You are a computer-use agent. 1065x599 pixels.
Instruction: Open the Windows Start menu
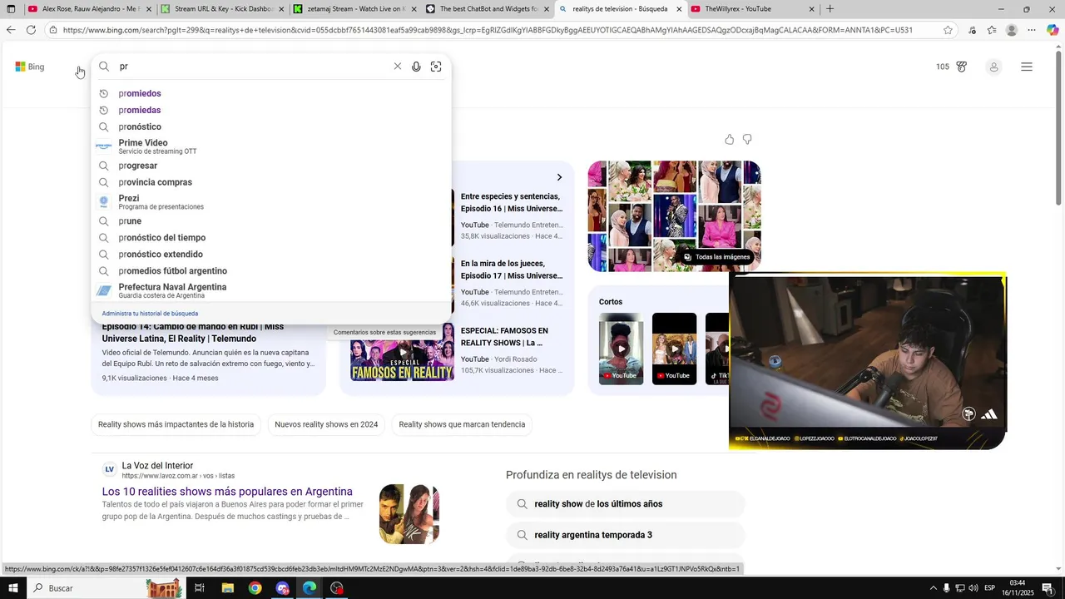pyautogui.click(x=13, y=588)
